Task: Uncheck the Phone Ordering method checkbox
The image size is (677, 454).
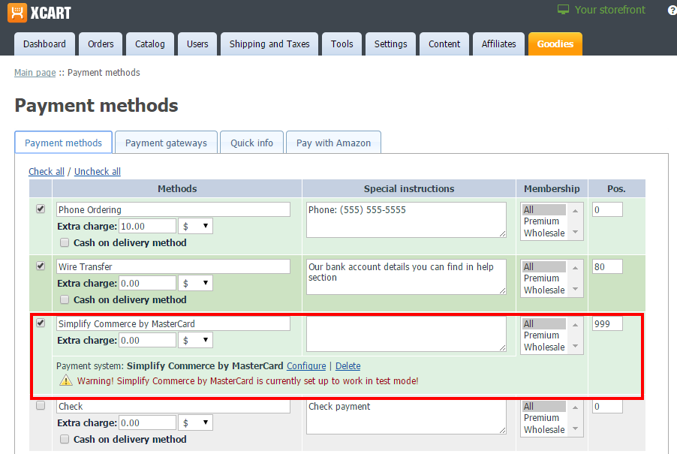Action: [x=41, y=209]
